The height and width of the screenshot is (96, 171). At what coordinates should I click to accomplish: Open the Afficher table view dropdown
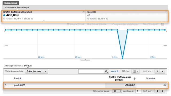pos(135,71)
